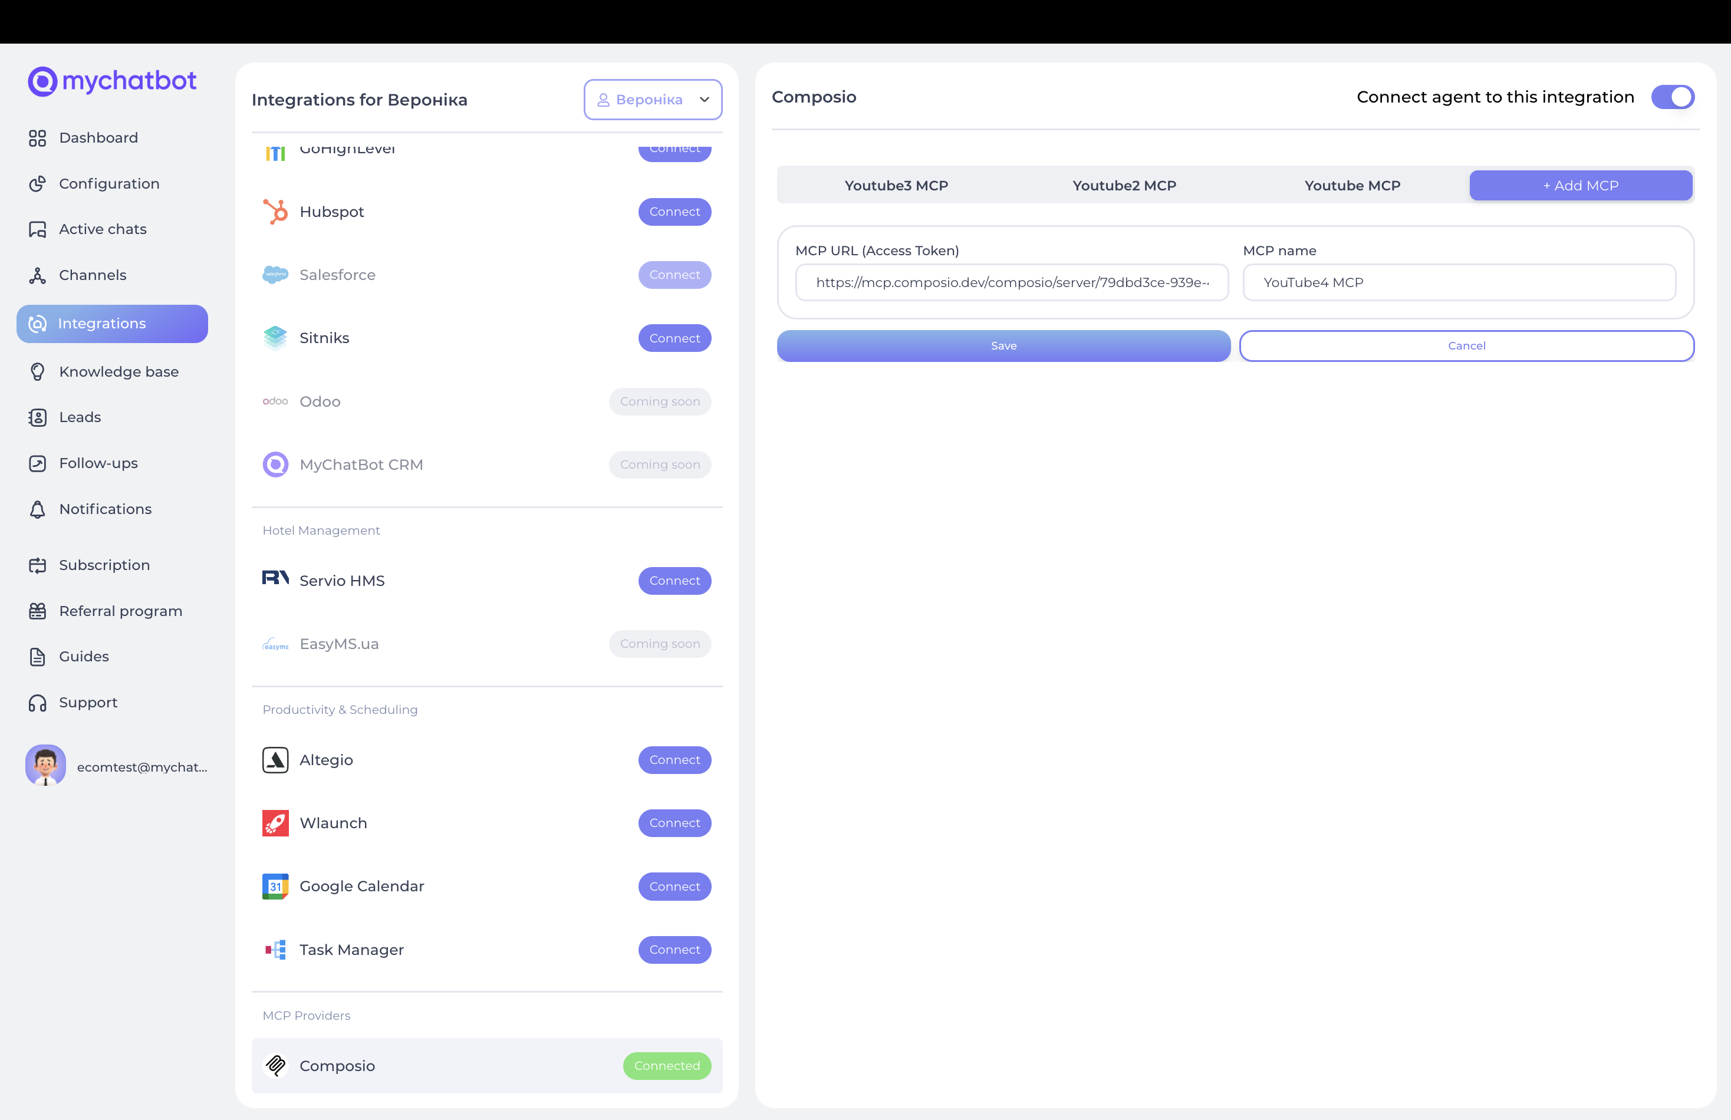
Task: Cancel adding the MCP
Action: pos(1466,346)
